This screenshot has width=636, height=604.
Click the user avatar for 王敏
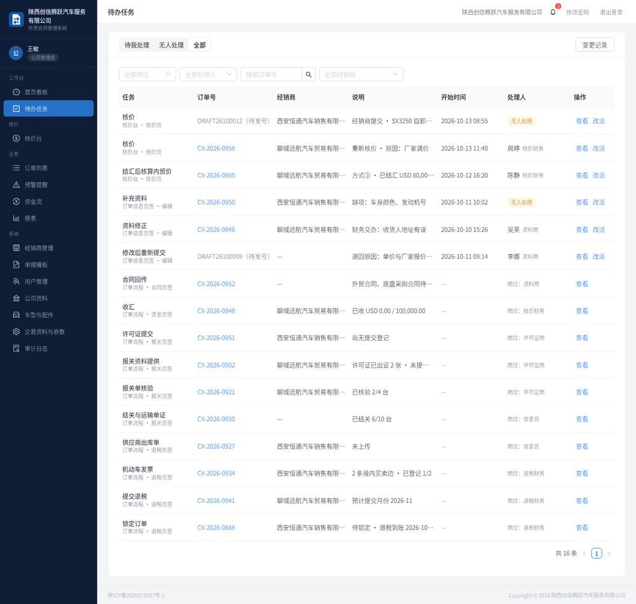coord(16,53)
